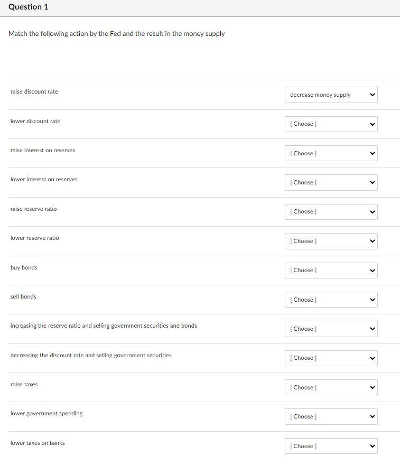The height and width of the screenshot is (465, 400).
Task: Open the buy bonds dropdown
Action: click(x=331, y=271)
